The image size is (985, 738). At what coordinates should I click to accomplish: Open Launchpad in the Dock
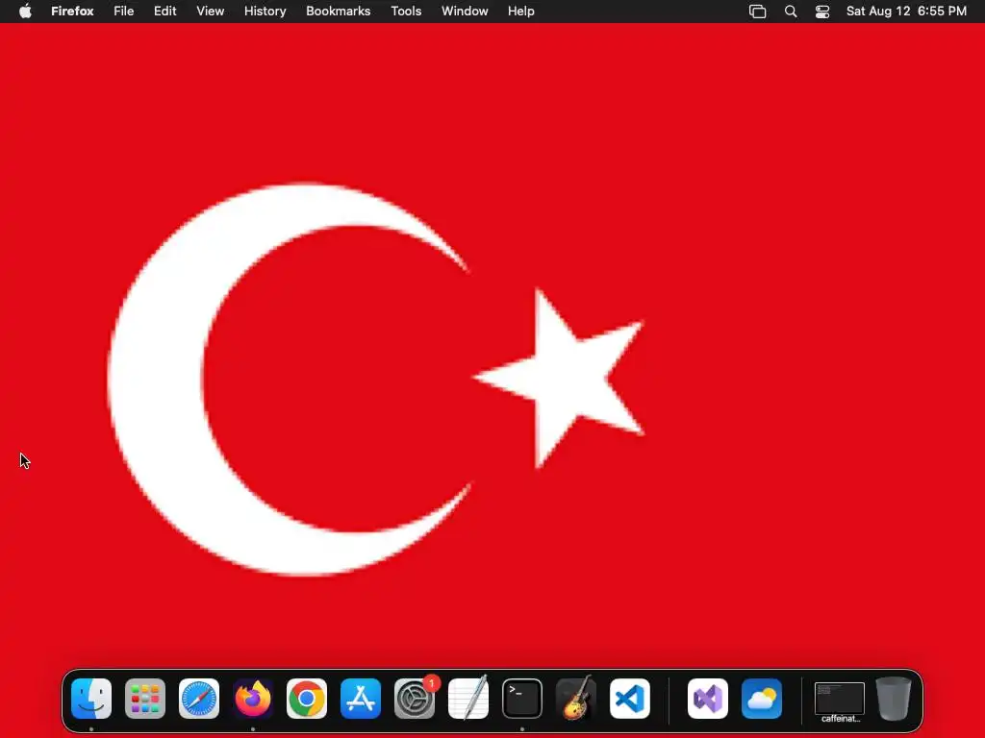point(145,699)
